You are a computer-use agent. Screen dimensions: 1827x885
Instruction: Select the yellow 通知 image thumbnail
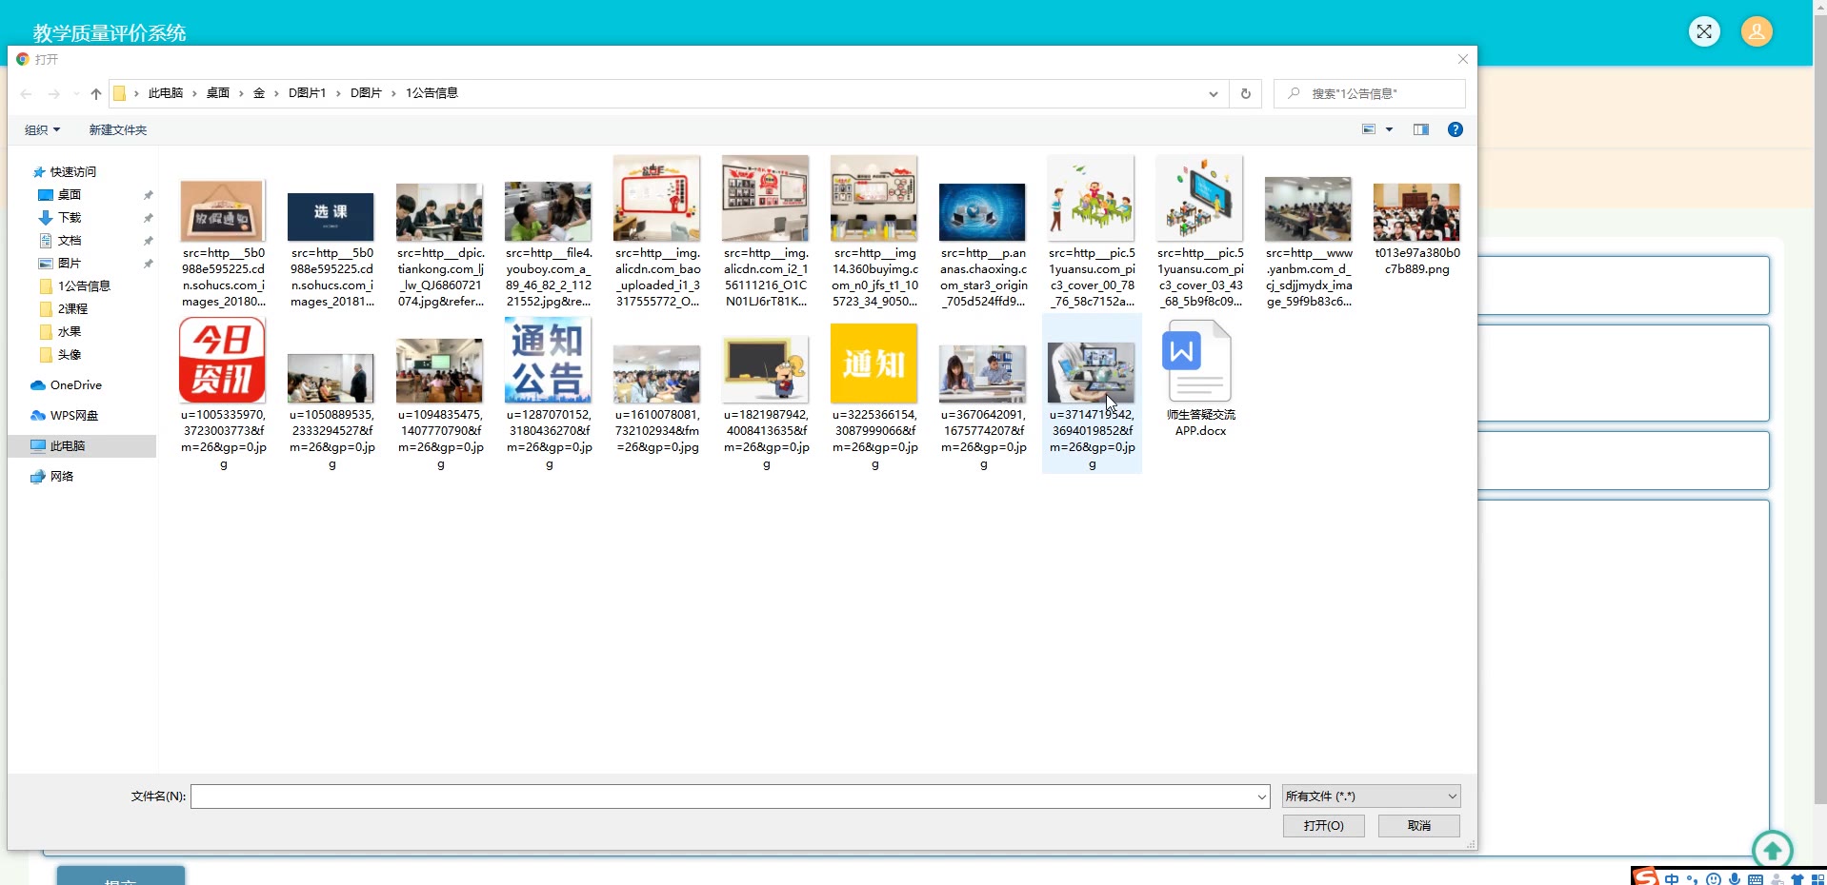click(873, 364)
